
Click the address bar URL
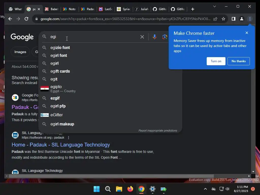click(x=125, y=19)
